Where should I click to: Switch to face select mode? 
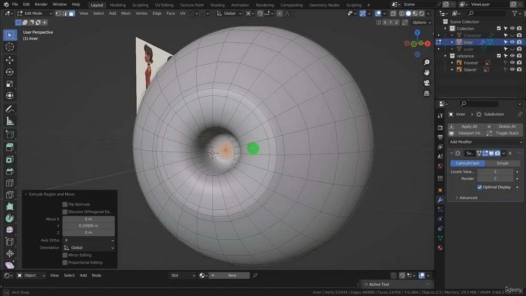pos(72,14)
